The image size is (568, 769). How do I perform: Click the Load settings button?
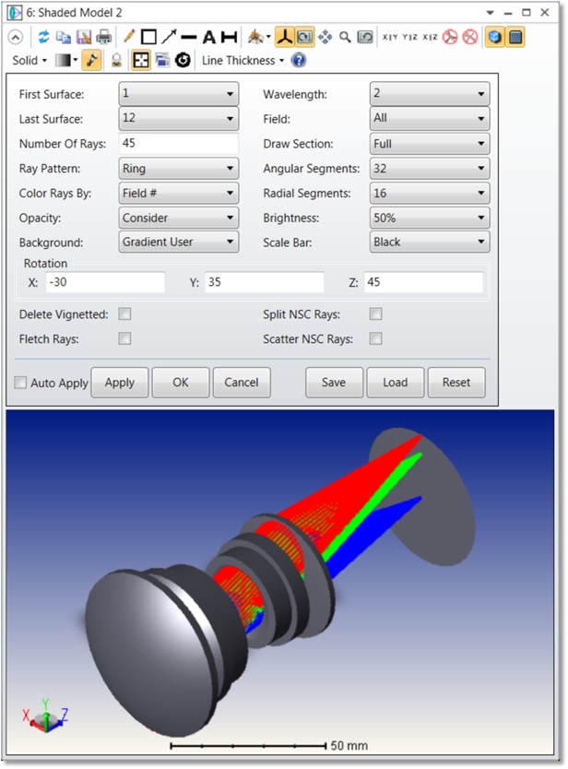click(x=396, y=382)
